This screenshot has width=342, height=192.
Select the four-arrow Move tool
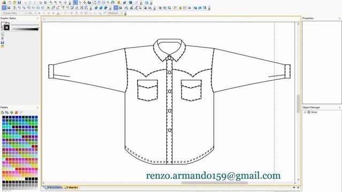pos(84,2)
